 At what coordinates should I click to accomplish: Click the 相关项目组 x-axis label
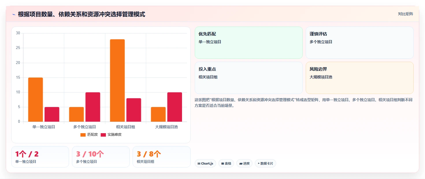[126, 127]
